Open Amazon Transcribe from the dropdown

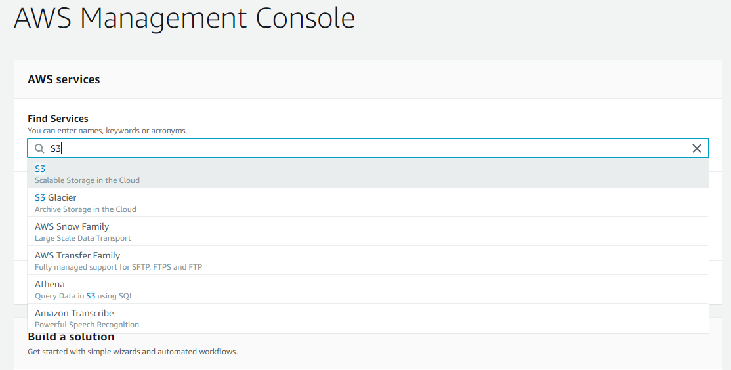368,318
